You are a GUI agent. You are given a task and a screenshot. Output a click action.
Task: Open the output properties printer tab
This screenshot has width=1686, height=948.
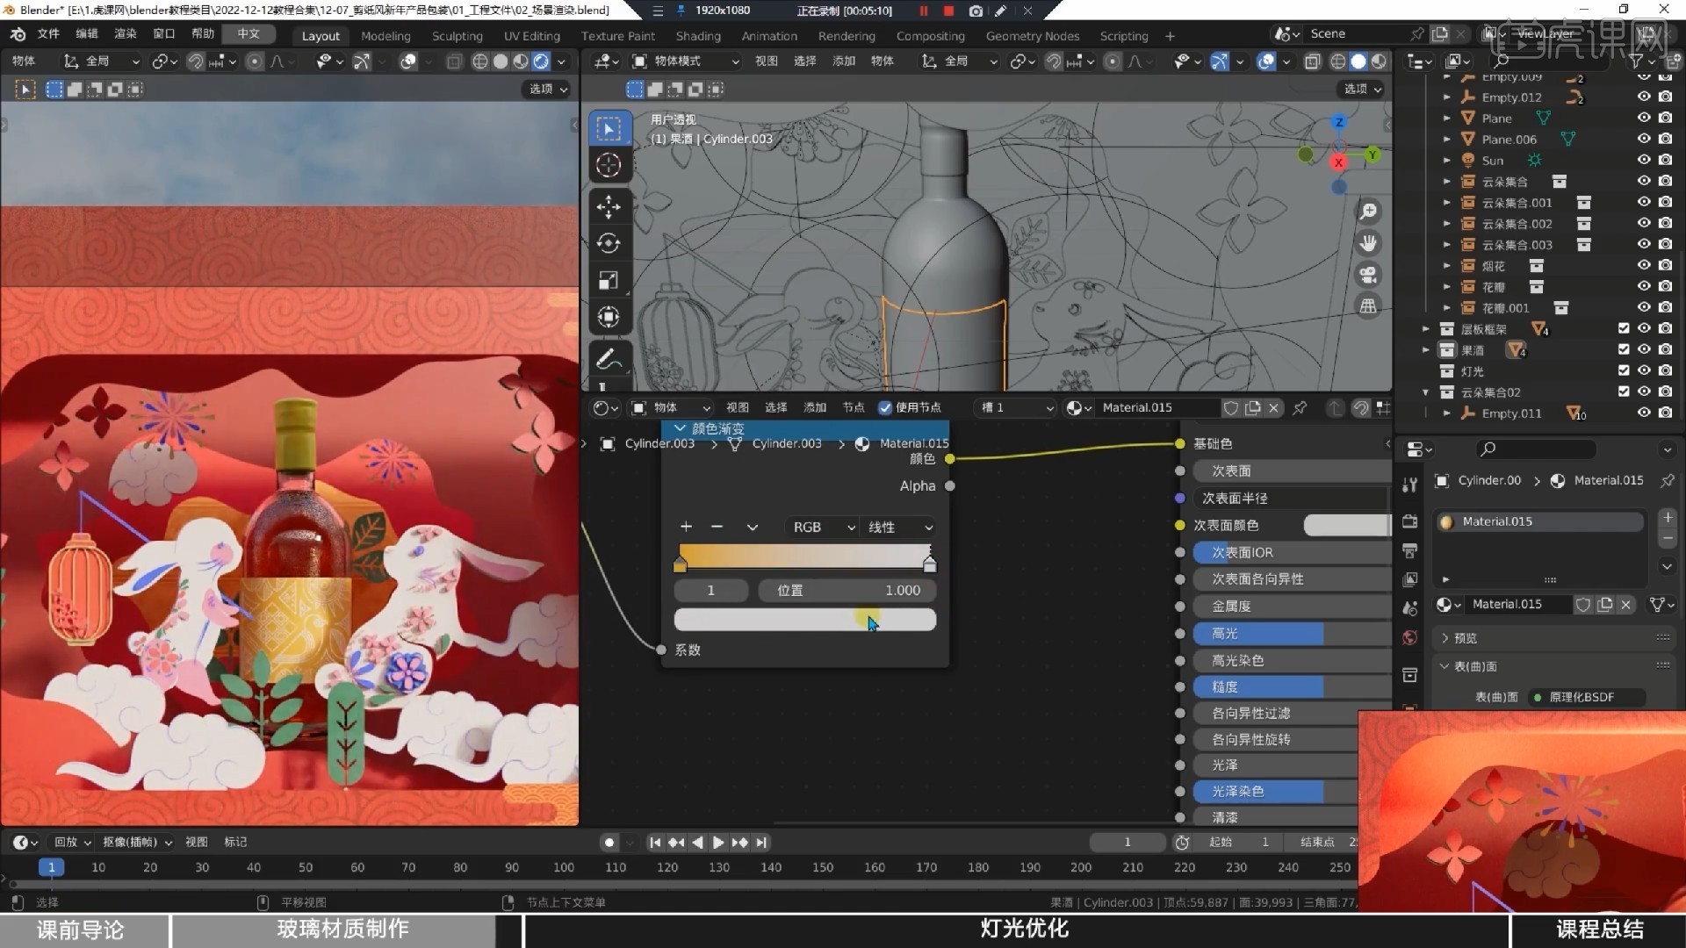pos(1410,550)
